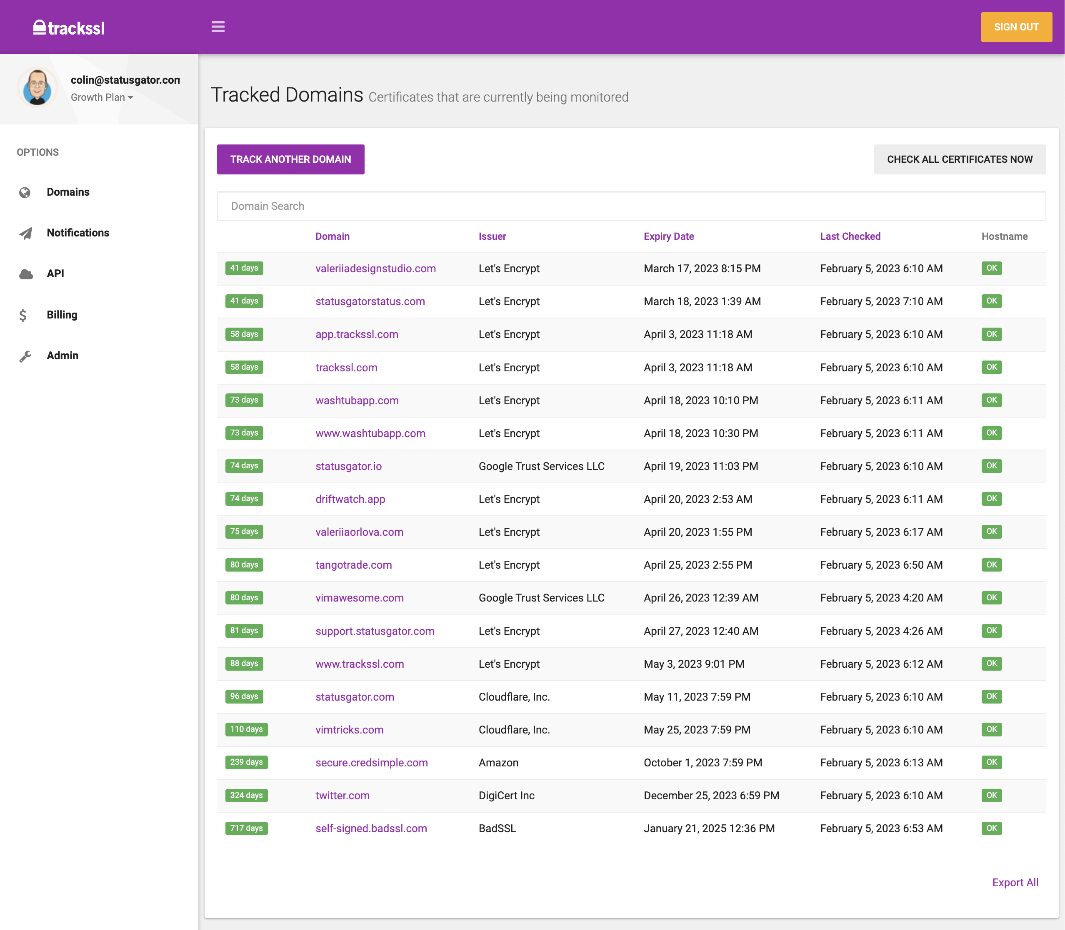Click the Sign Out button
This screenshot has width=1065, height=930.
1016,27
